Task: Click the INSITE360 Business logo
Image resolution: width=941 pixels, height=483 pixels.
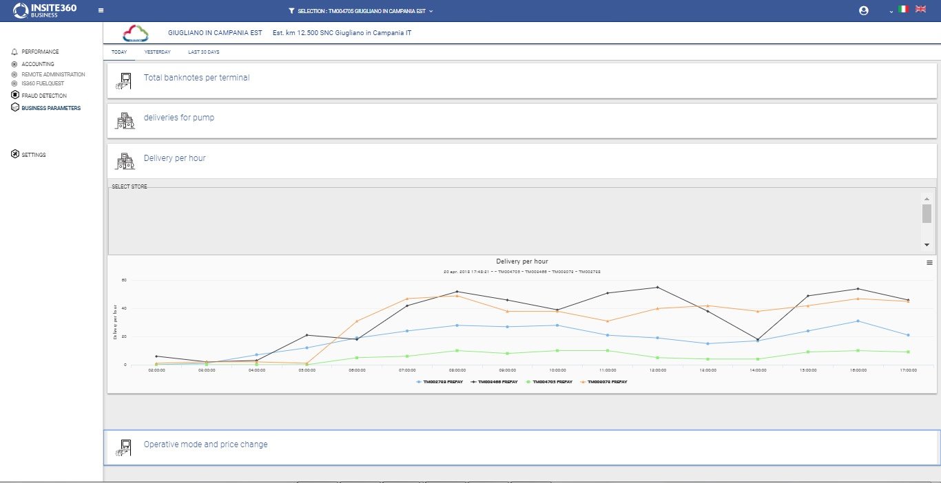Action: click(45, 10)
